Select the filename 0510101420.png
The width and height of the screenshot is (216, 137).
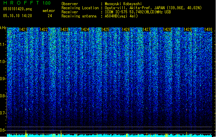18,9
